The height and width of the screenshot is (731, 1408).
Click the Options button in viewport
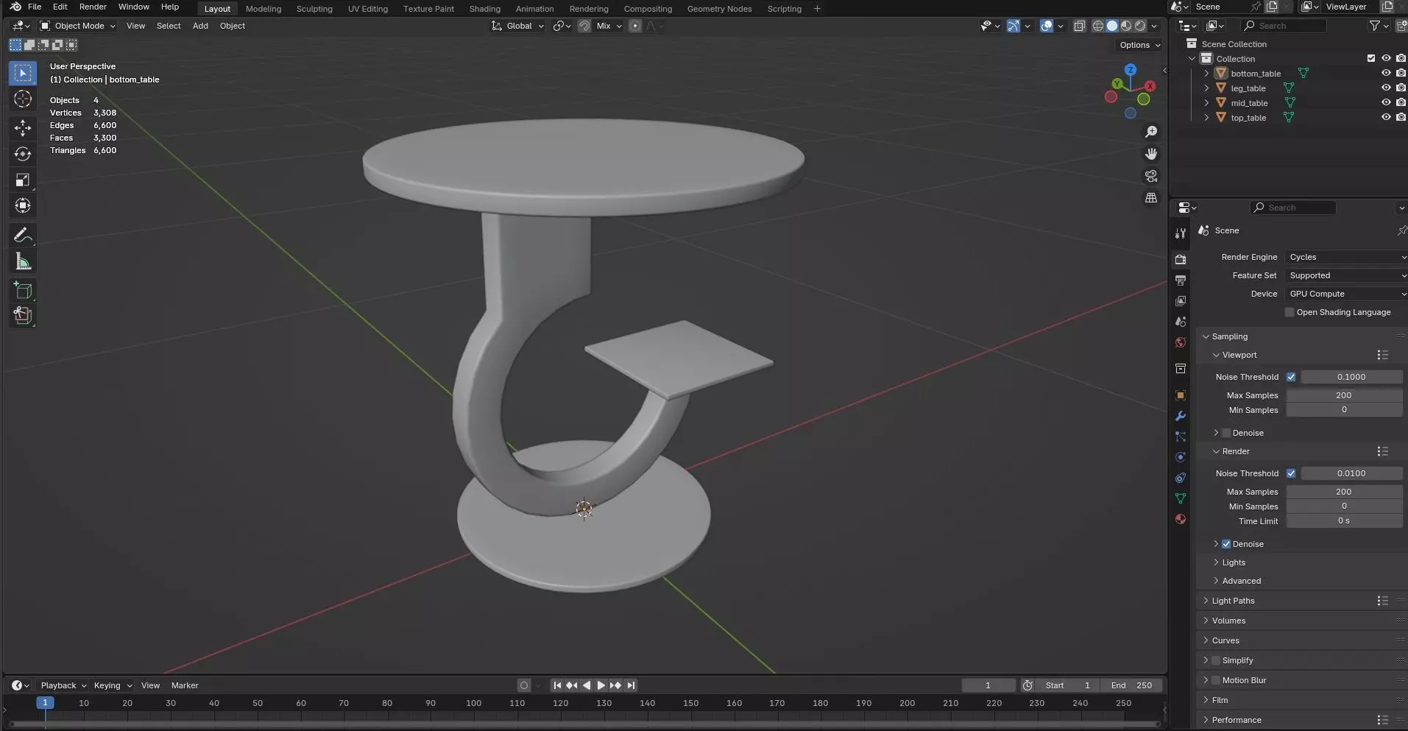click(1139, 45)
